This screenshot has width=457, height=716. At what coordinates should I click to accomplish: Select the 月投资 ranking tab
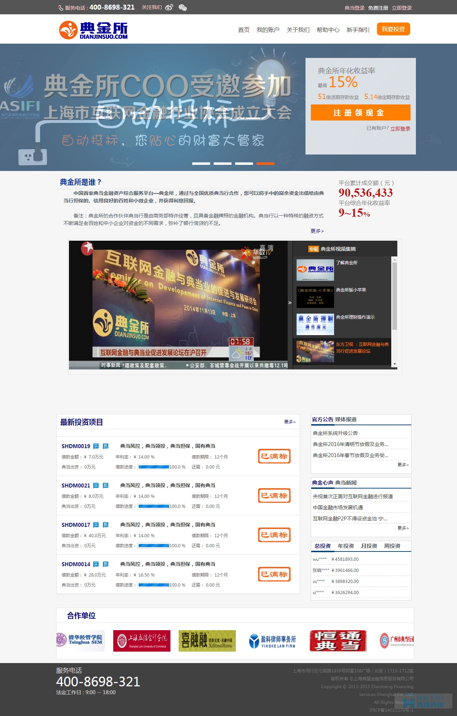point(369,546)
